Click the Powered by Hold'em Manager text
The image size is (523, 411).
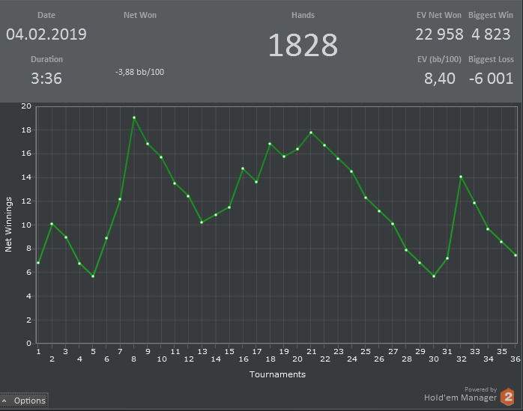pos(460,395)
